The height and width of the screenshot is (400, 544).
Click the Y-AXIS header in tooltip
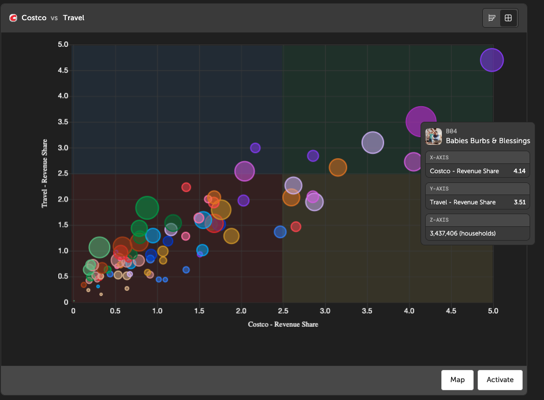pos(439,189)
